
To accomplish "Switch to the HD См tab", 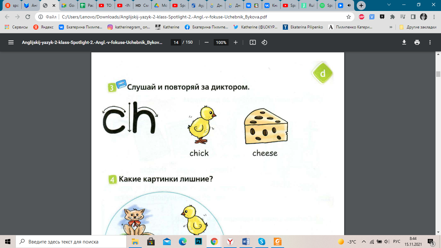I will point(142,5).
